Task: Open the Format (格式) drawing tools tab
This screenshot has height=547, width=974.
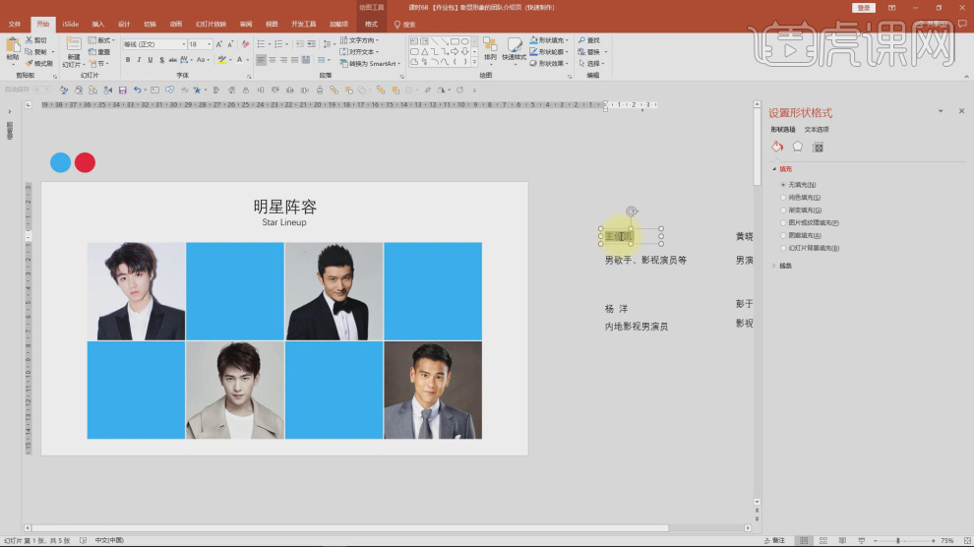Action: tap(371, 25)
